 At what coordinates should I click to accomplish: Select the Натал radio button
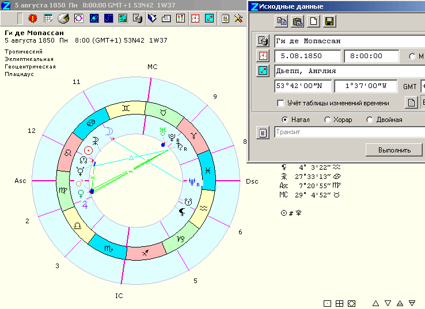tap(284, 120)
